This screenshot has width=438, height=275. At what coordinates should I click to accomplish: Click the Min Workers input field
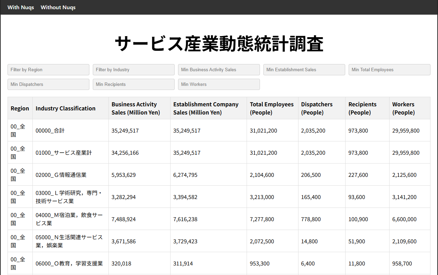pos(219,85)
